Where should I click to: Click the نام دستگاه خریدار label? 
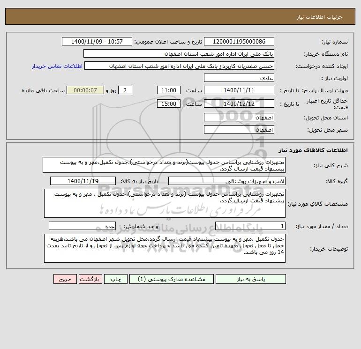tap(326, 54)
